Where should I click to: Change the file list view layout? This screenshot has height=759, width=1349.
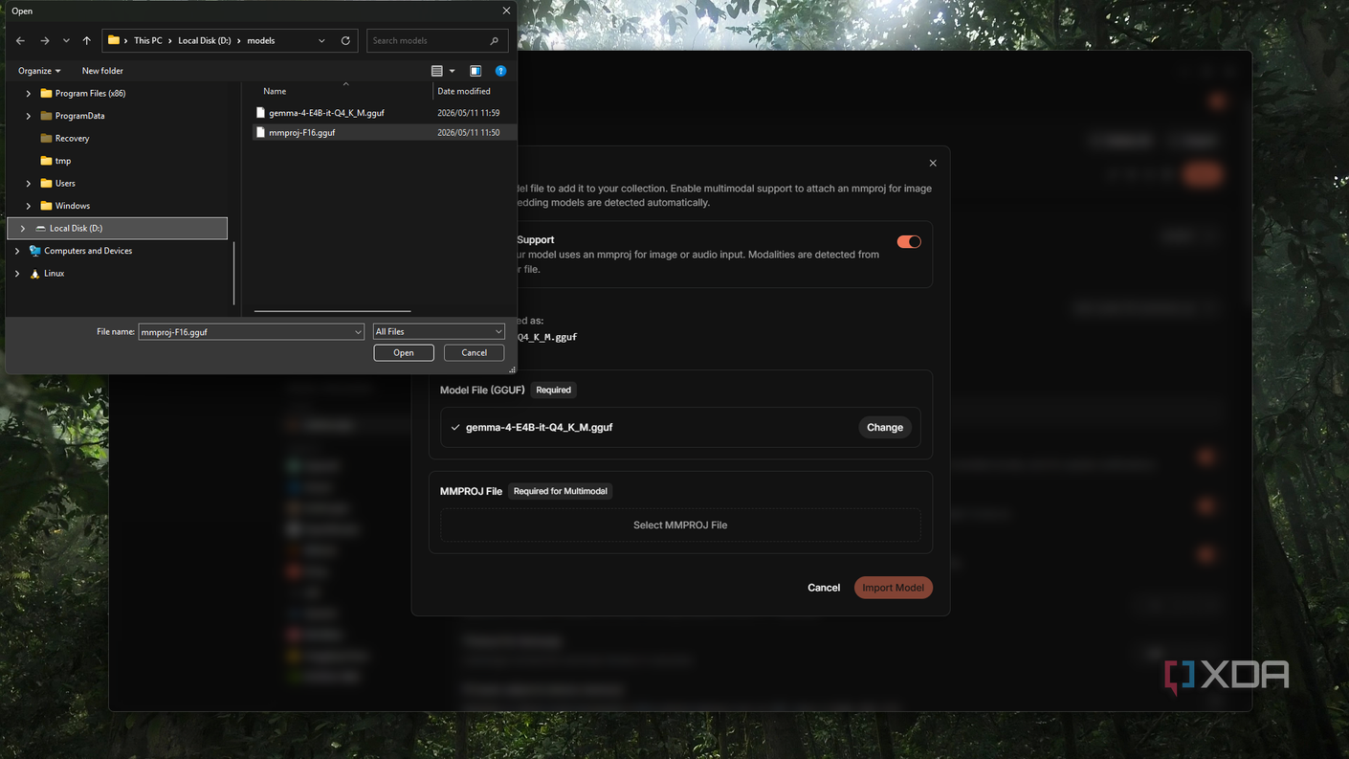pos(442,71)
